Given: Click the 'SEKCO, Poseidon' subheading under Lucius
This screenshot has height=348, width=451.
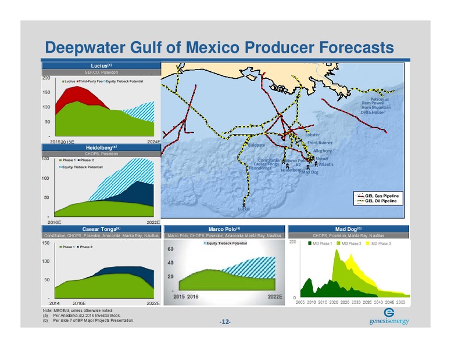Looking at the screenshot, I should 101,72.
